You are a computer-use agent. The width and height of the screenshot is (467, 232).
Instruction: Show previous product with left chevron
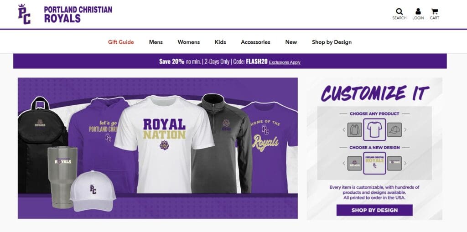344,130
